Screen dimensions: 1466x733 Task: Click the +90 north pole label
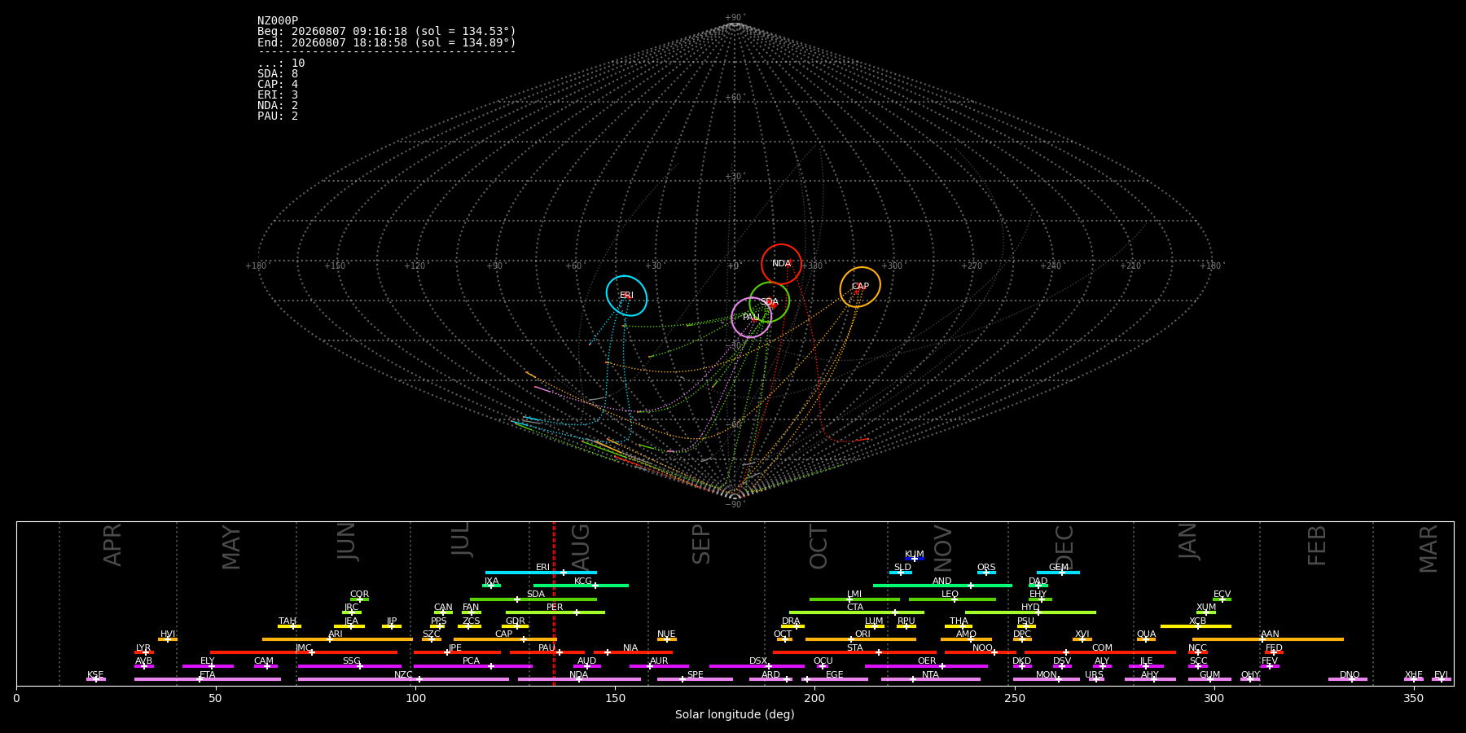click(x=735, y=18)
